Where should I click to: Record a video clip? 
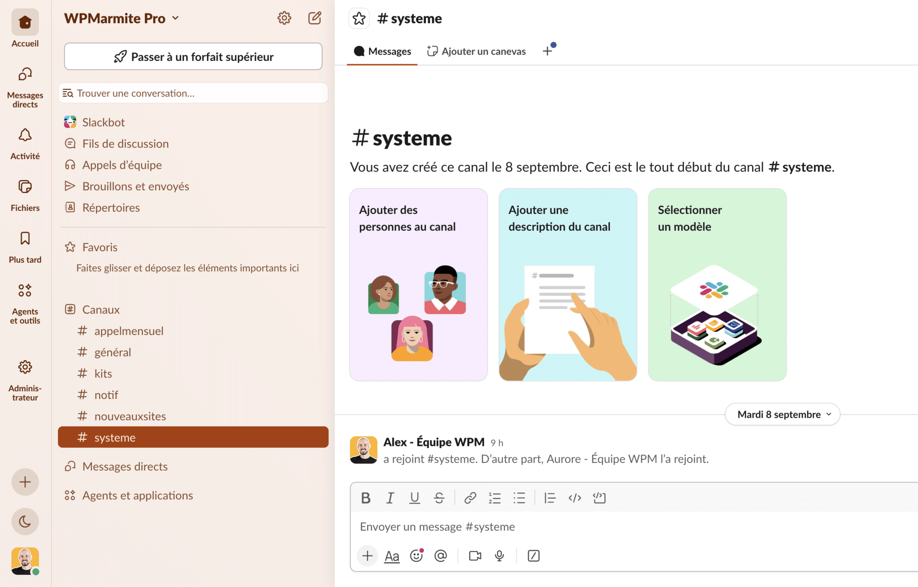[475, 556]
